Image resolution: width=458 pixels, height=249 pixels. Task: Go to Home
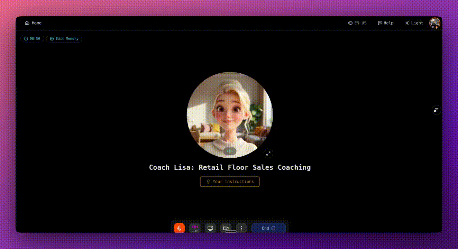click(x=33, y=23)
